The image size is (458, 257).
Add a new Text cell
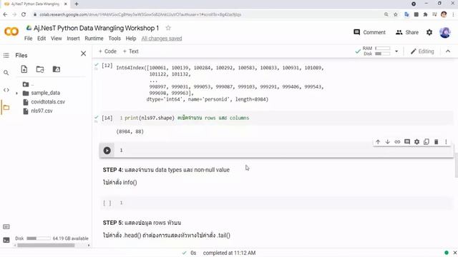[130, 51]
